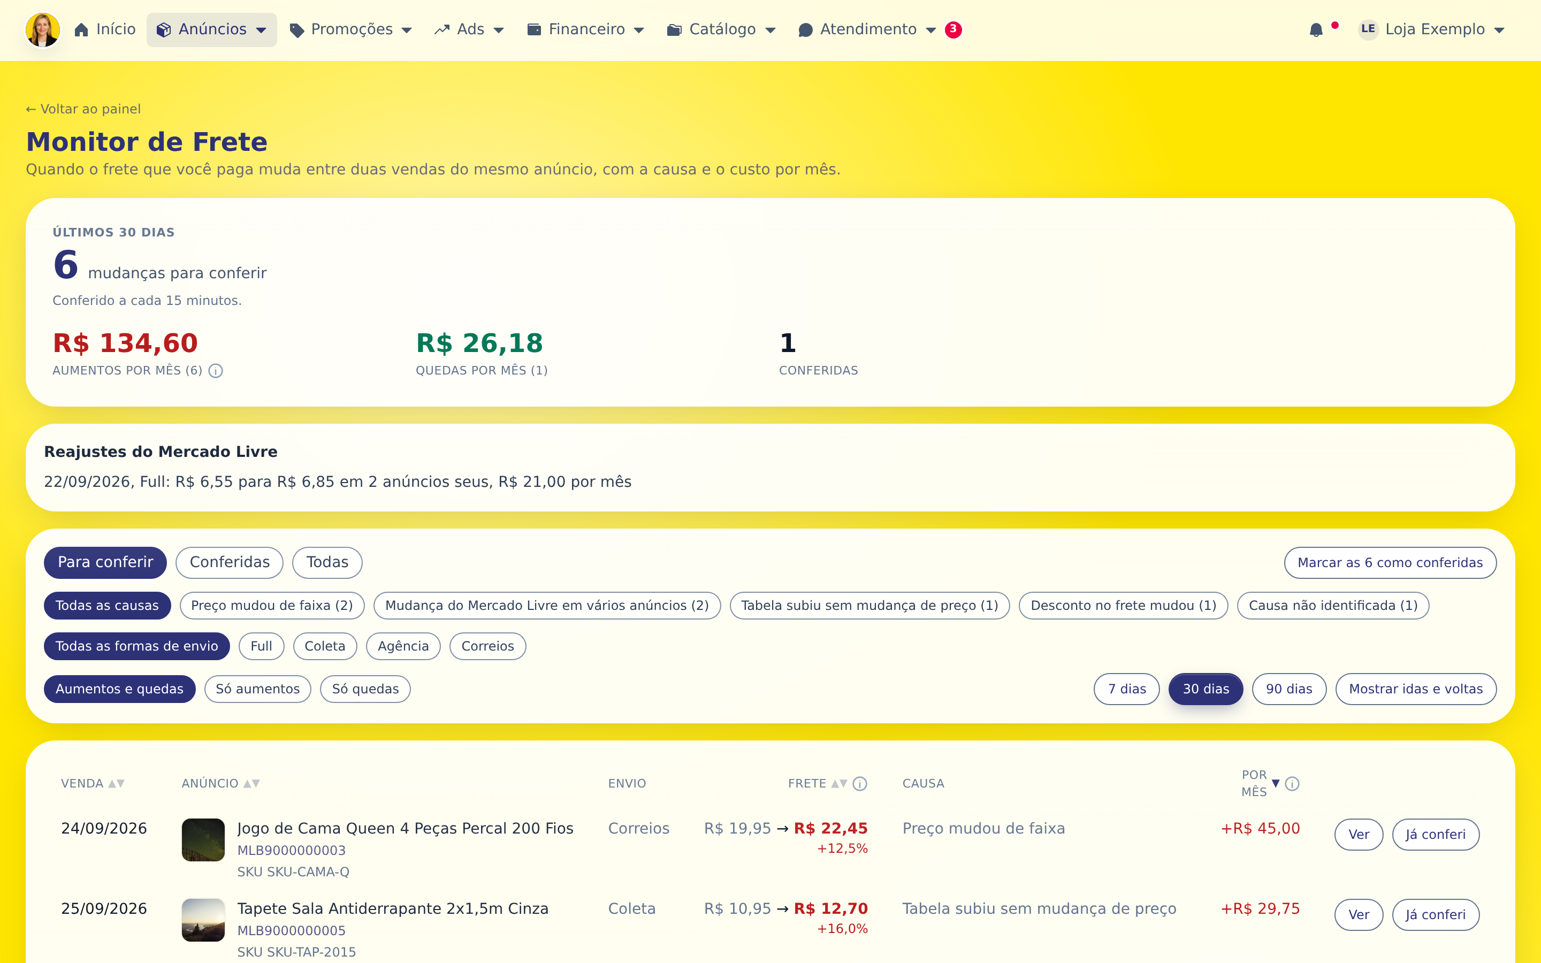Click the info icon beside Aumentos por mês

coord(216,371)
